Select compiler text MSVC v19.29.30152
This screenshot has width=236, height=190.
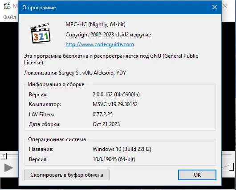(x=115, y=104)
